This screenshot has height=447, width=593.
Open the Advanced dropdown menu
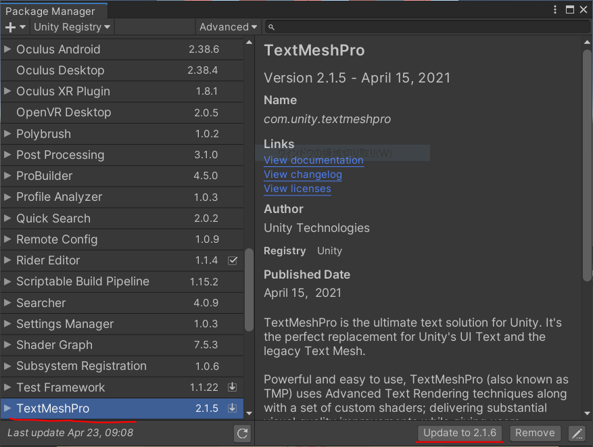click(x=228, y=27)
